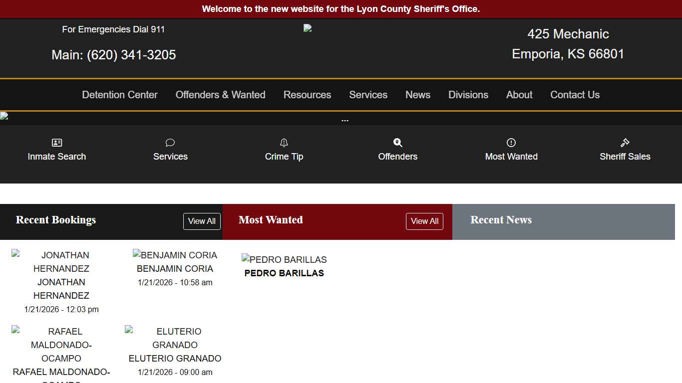This screenshot has width=682, height=383.
Task: Select the Contact Us navigation item
Action: pyautogui.click(x=575, y=95)
